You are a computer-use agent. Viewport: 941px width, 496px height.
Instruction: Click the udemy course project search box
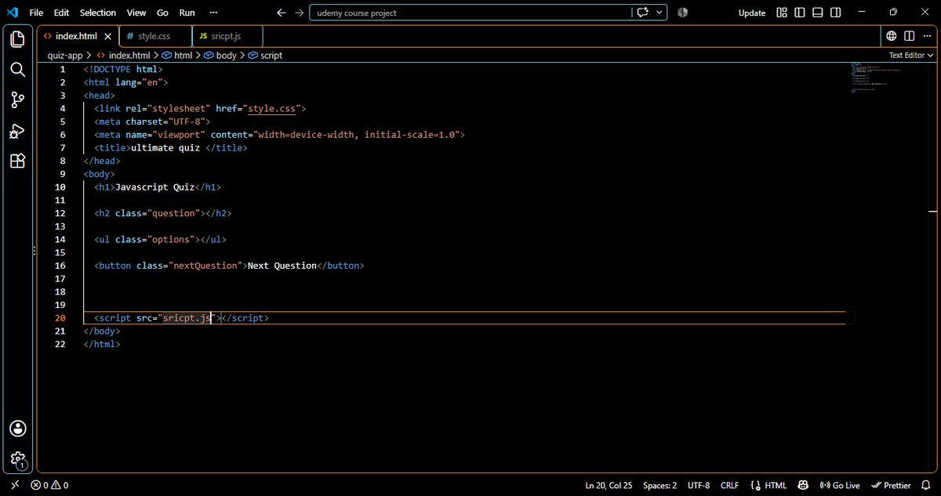pos(470,13)
